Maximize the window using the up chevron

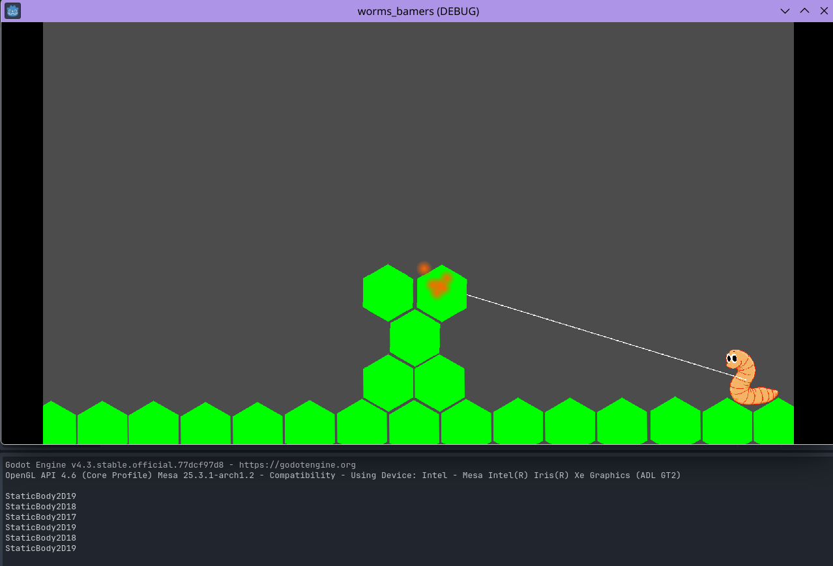[804, 11]
